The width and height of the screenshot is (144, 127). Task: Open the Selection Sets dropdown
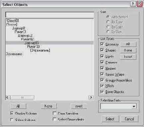tap(134, 106)
